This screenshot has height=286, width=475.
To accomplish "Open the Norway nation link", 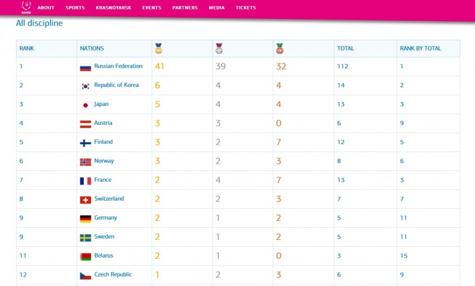I will click(x=104, y=161).
